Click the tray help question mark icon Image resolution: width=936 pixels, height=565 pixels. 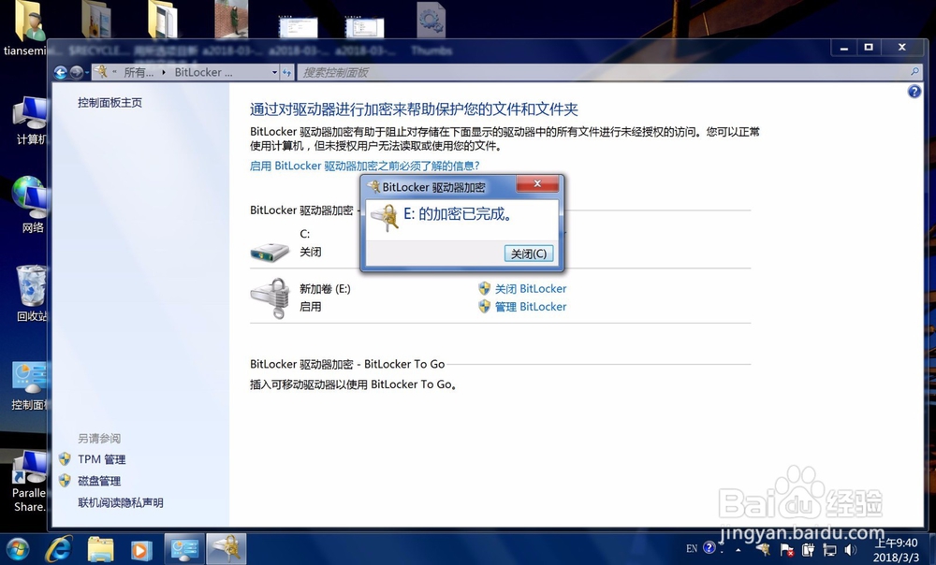point(709,548)
